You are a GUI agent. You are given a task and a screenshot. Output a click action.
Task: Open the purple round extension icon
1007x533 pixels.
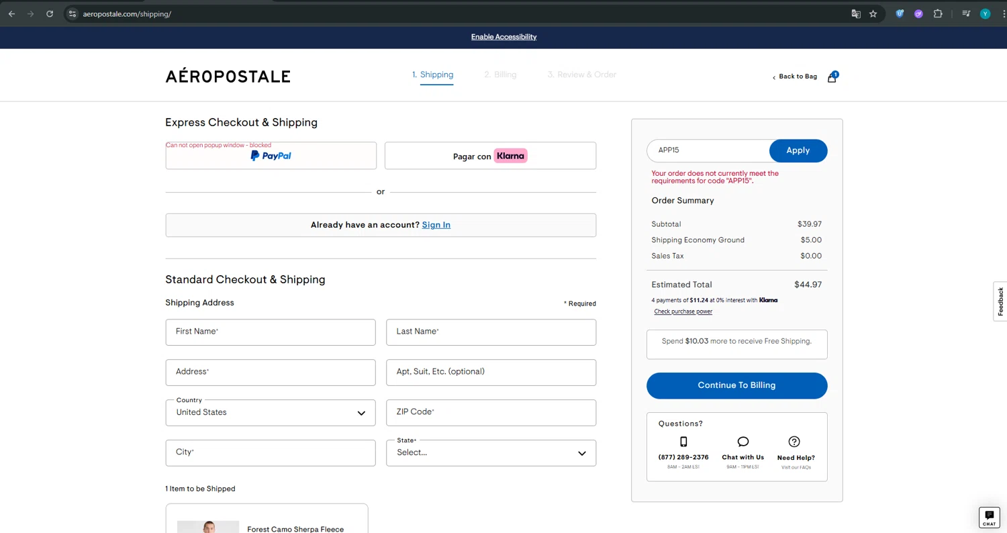919,13
